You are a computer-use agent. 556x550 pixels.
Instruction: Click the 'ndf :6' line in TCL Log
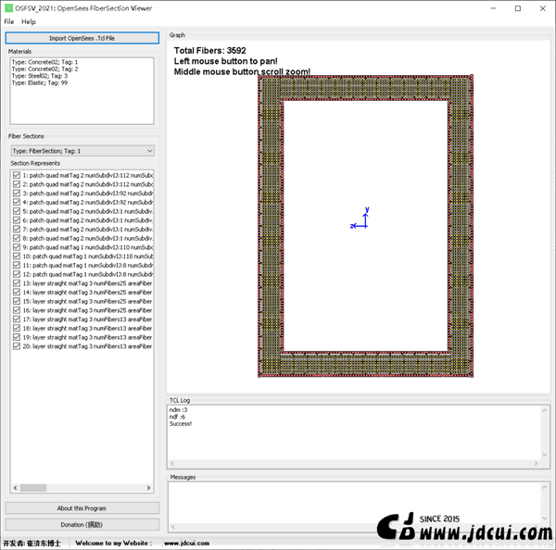[177, 417]
